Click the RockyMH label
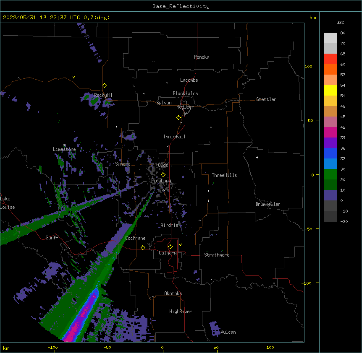The width and height of the screenshot is (362, 353). tap(103, 95)
